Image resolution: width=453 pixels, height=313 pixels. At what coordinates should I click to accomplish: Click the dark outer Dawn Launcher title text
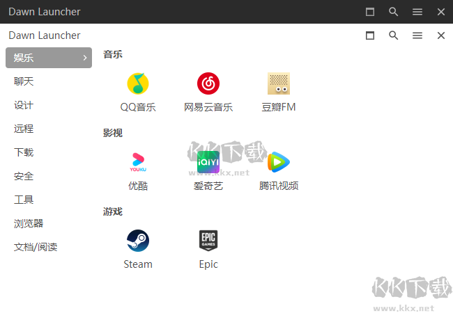coord(45,12)
